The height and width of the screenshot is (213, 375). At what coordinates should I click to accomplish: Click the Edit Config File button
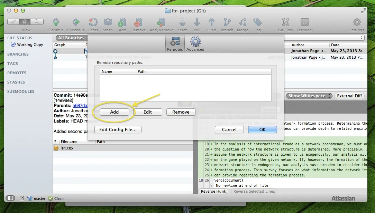tap(118, 130)
